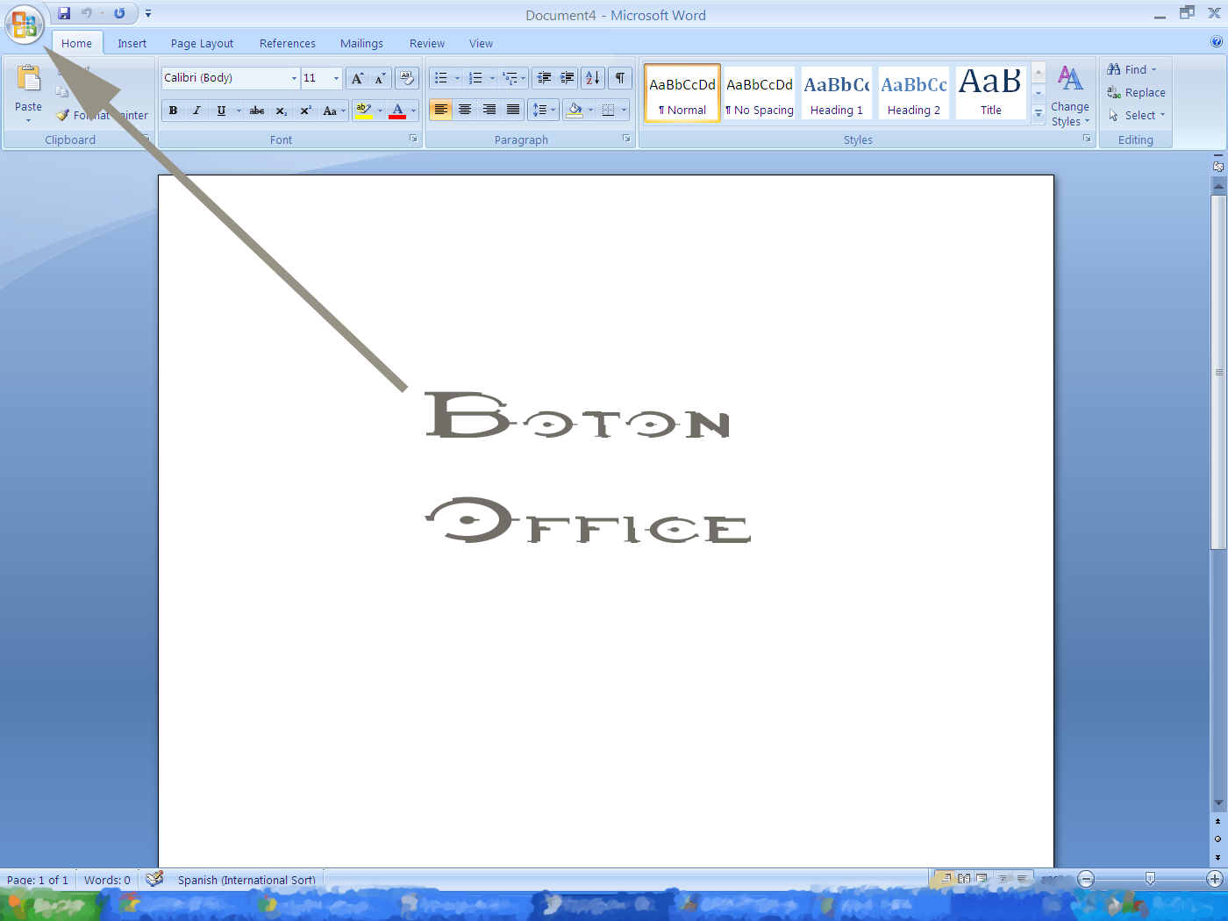This screenshot has width=1228, height=921.
Task: Apply the Heading 1 style
Action: click(x=836, y=92)
